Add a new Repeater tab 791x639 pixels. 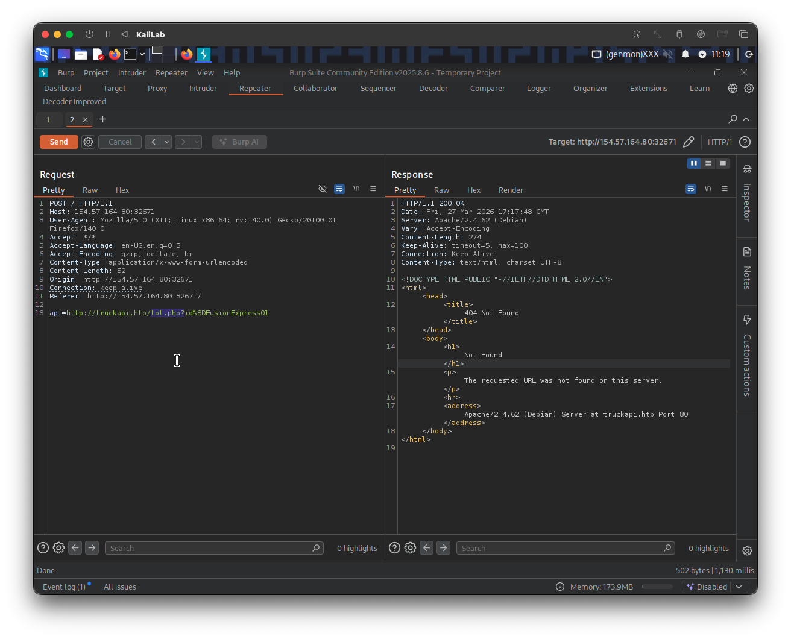point(102,119)
